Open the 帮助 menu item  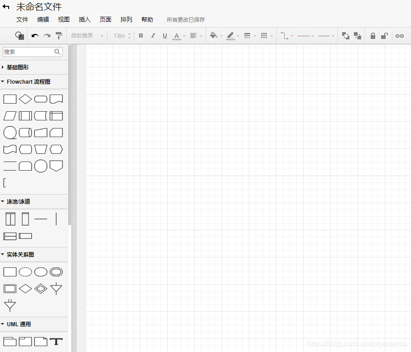(147, 19)
